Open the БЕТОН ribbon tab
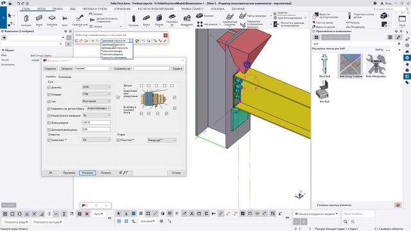The image size is (411, 231). click(x=41, y=8)
